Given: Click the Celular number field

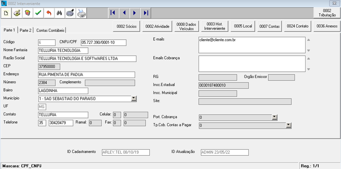Looking at the screenshot, I should click(136, 115).
